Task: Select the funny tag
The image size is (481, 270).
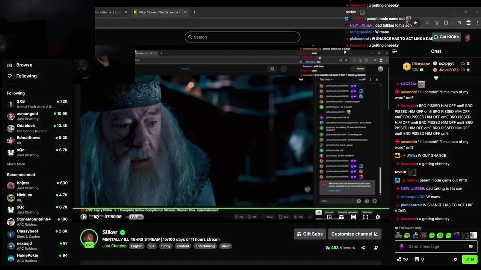Action: point(166,246)
